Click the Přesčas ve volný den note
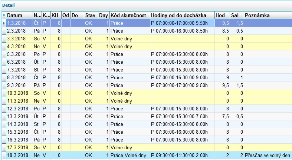Viewport: 292px width, 160px height. pos(267,155)
